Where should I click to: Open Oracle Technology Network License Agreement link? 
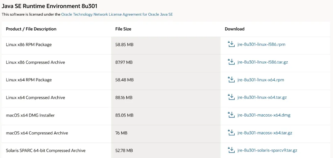pyautogui.click(x=117, y=15)
